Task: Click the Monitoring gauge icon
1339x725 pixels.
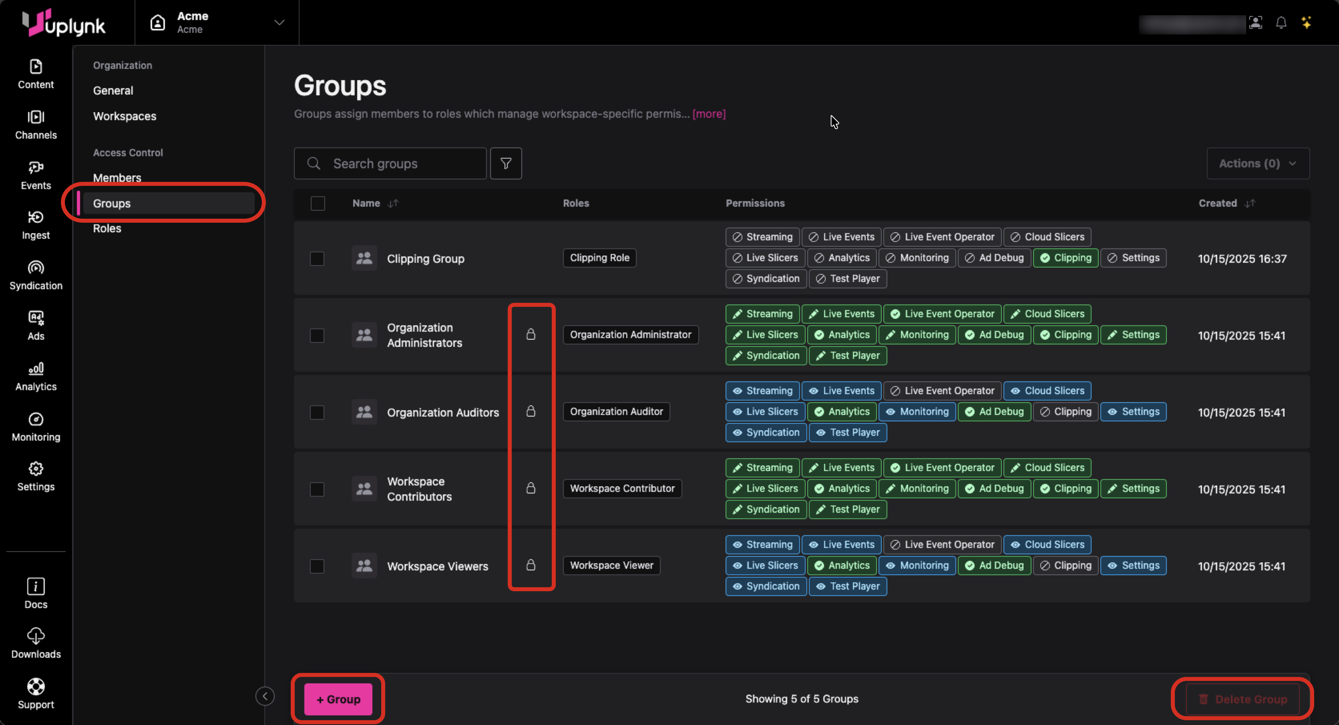Action: 36,419
